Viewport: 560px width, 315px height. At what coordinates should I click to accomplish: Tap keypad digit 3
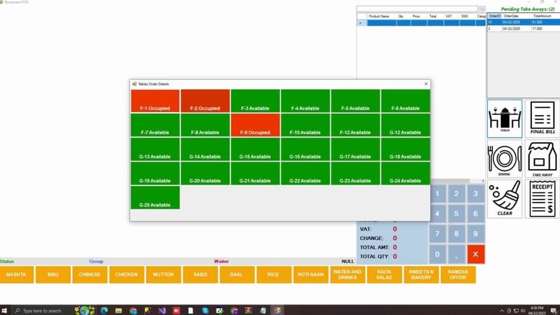point(476,194)
